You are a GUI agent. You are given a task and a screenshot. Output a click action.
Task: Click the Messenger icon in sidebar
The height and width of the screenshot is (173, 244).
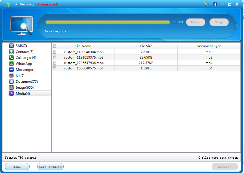coord(11,69)
